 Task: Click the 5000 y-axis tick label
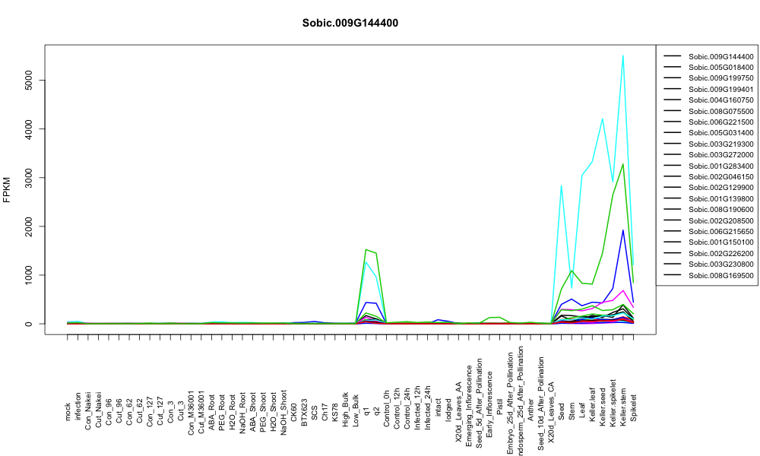coord(28,80)
